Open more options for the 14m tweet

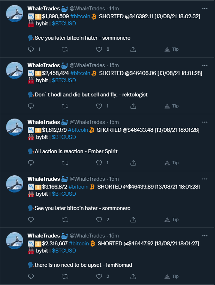pyautogui.click(x=205, y=9)
